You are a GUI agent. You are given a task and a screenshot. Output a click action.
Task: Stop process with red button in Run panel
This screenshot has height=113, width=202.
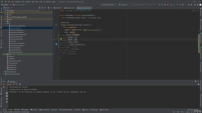click(4, 84)
